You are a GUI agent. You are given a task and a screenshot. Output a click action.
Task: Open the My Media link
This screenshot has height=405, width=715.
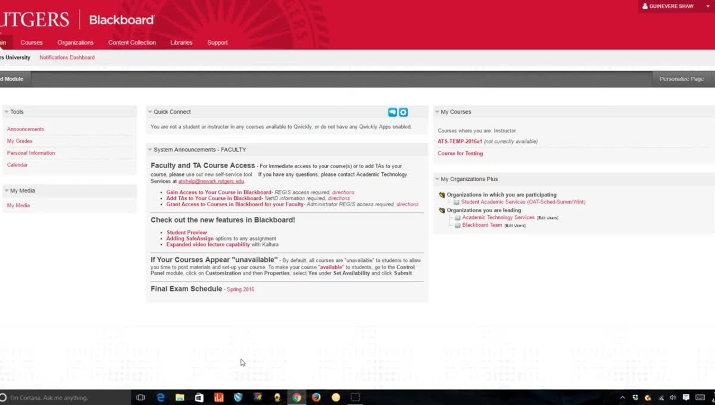pyautogui.click(x=18, y=206)
